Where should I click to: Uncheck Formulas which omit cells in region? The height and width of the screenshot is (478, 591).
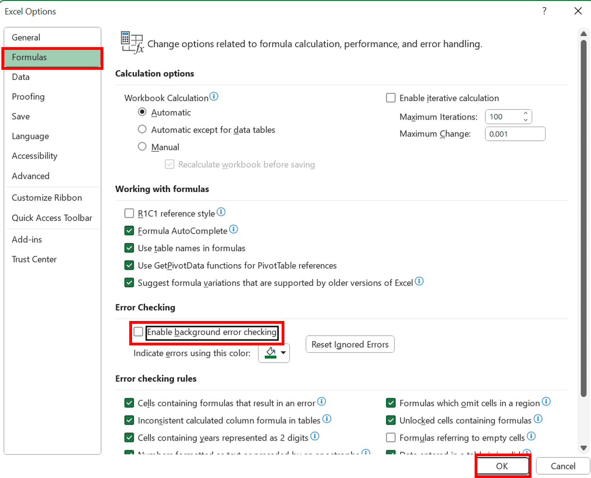[391, 403]
